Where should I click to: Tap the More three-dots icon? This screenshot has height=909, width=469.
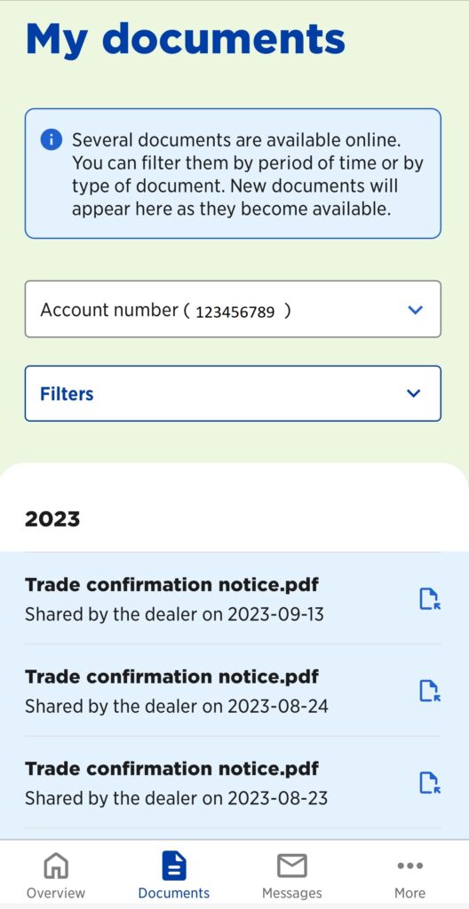pos(409,866)
